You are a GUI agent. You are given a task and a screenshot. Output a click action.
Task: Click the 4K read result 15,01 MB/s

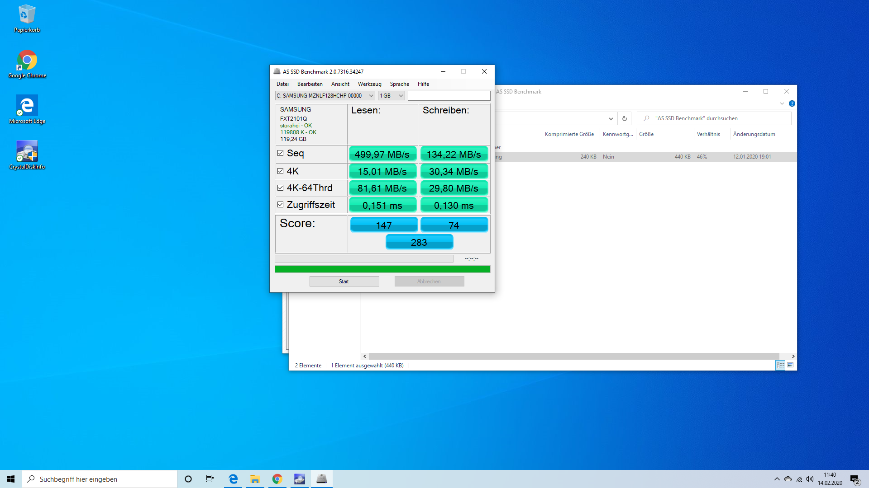click(382, 171)
